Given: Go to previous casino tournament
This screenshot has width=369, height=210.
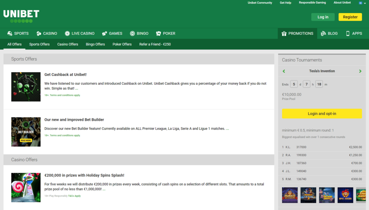Looking at the screenshot, I should (x=284, y=71).
